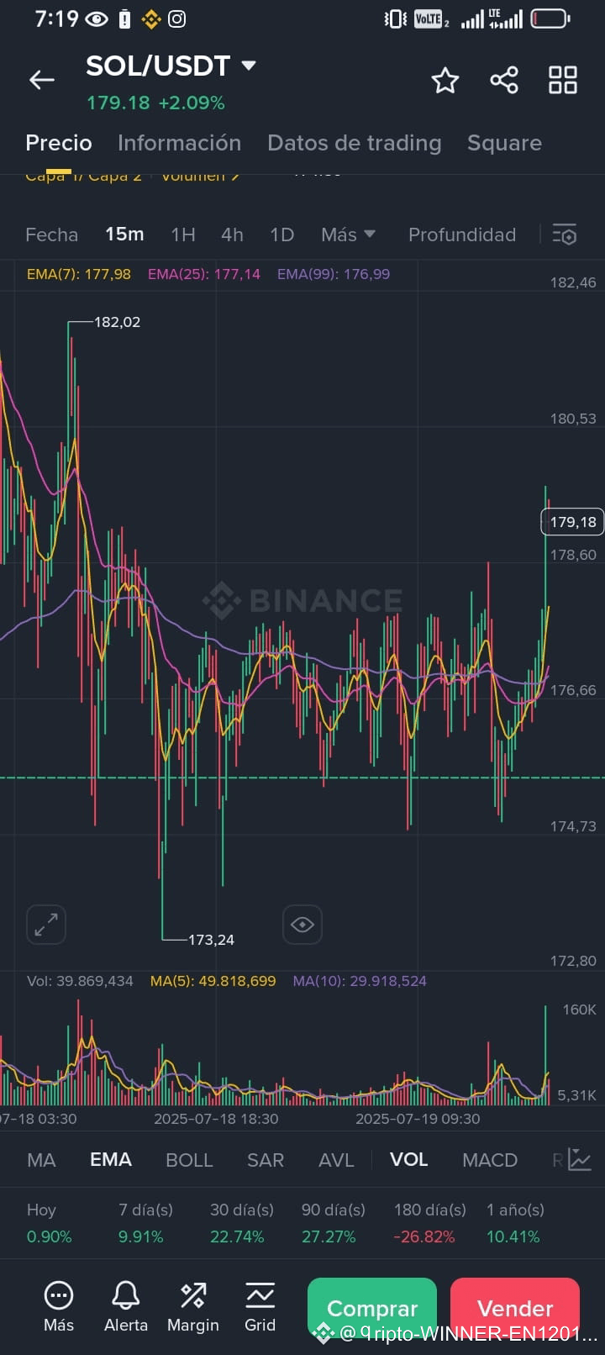
Task: Tap the red Vender button
Action: [515, 1308]
